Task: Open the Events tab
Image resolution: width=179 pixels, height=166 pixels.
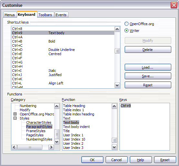Action: tap(61, 15)
